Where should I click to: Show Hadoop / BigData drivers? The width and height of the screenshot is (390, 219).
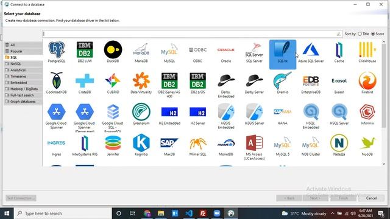pyautogui.click(x=23, y=89)
